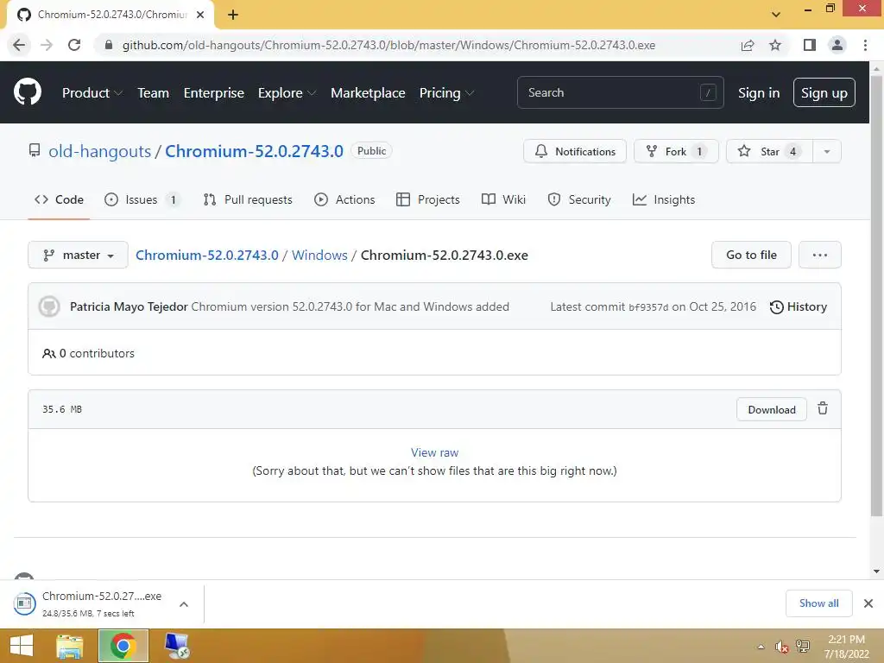Viewport: 884px width, 663px height.
Task: Open the Team page
Action: tap(153, 92)
